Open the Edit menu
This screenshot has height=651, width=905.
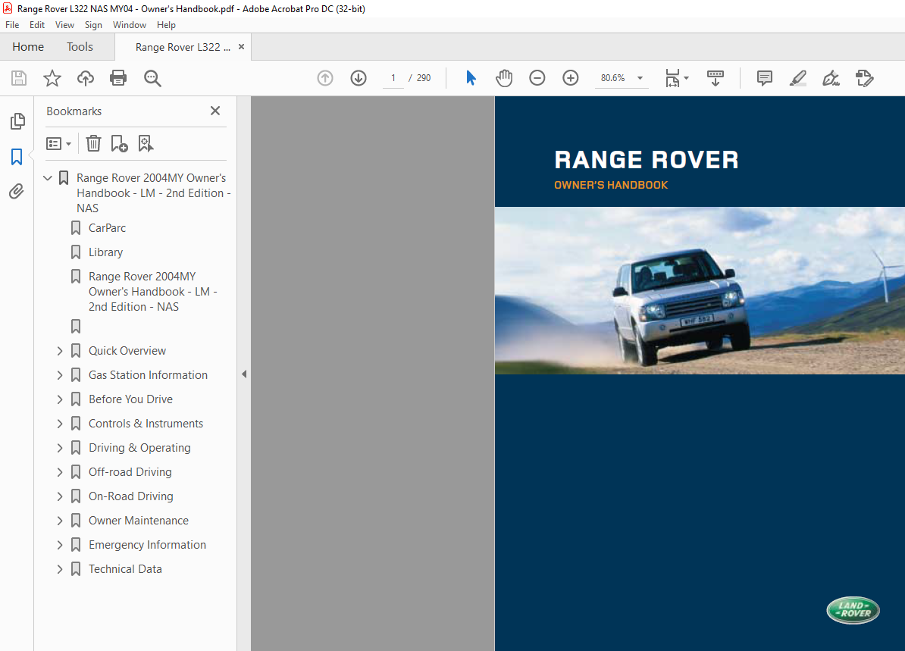(x=37, y=25)
